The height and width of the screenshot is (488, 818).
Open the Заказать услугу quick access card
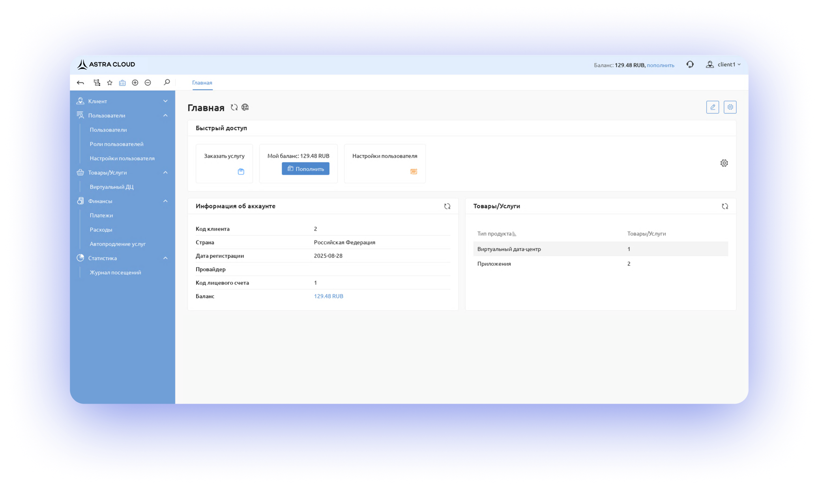click(x=224, y=164)
